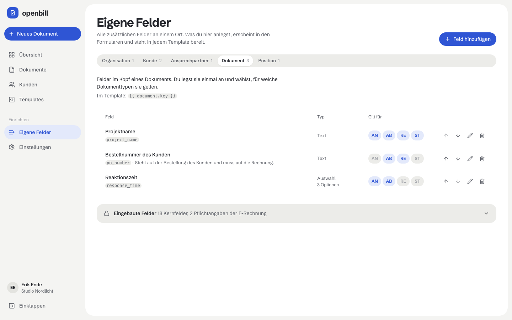Move Bestellnummer des Kunden field up
Screen dimensions: 512x320
pos(446,159)
